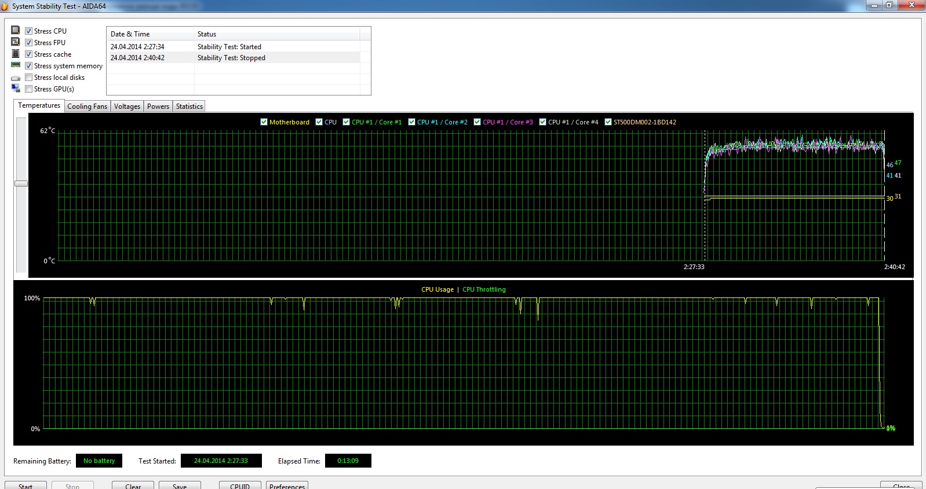Viewport: 926px width, 489px height.
Task: Uncheck the Stress CPU checkbox
Action: click(28, 31)
